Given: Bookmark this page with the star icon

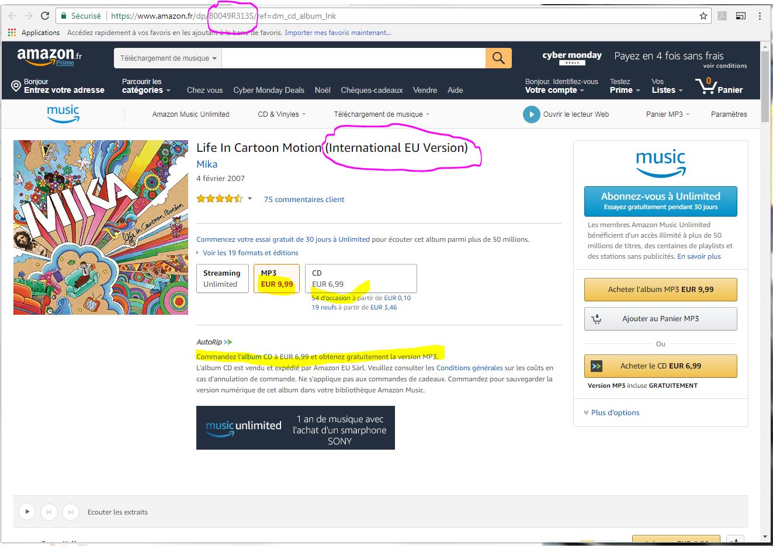Looking at the screenshot, I should 703,16.
